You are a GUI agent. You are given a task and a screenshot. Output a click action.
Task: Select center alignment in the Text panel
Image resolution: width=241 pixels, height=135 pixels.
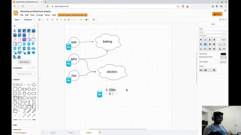click(205, 44)
